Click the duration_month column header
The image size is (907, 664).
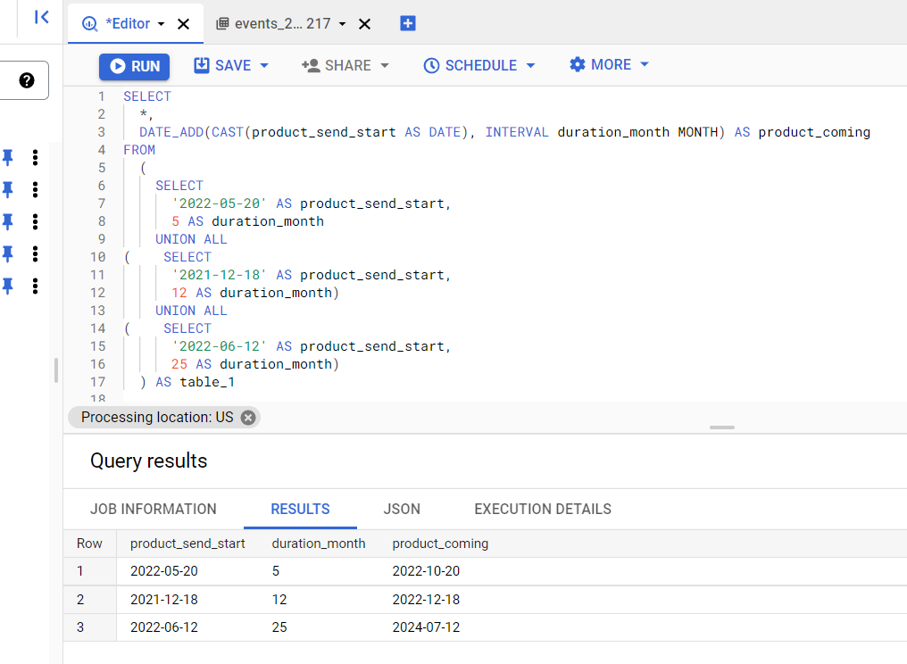pyautogui.click(x=319, y=544)
